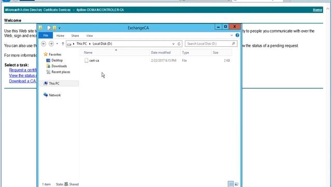
Task: Click the Home link in browser page
Action: [x=317, y=10]
